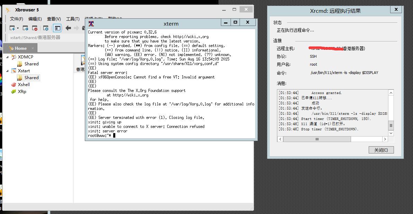
Task: Click the /usr/bin/X11/xterm command value
Action: pos(344,73)
